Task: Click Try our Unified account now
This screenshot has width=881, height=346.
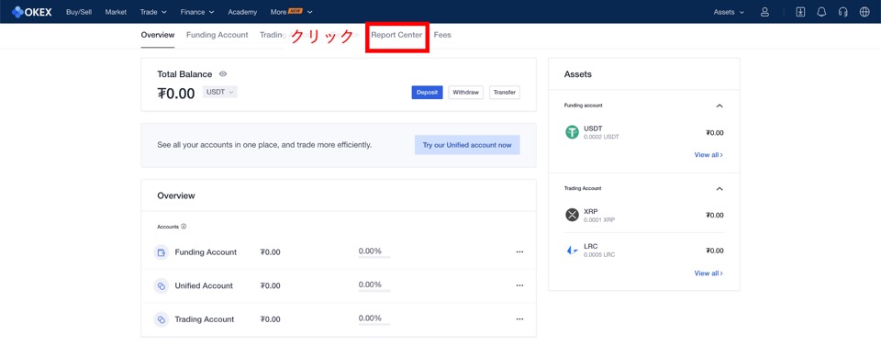Action: tap(467, 145)
